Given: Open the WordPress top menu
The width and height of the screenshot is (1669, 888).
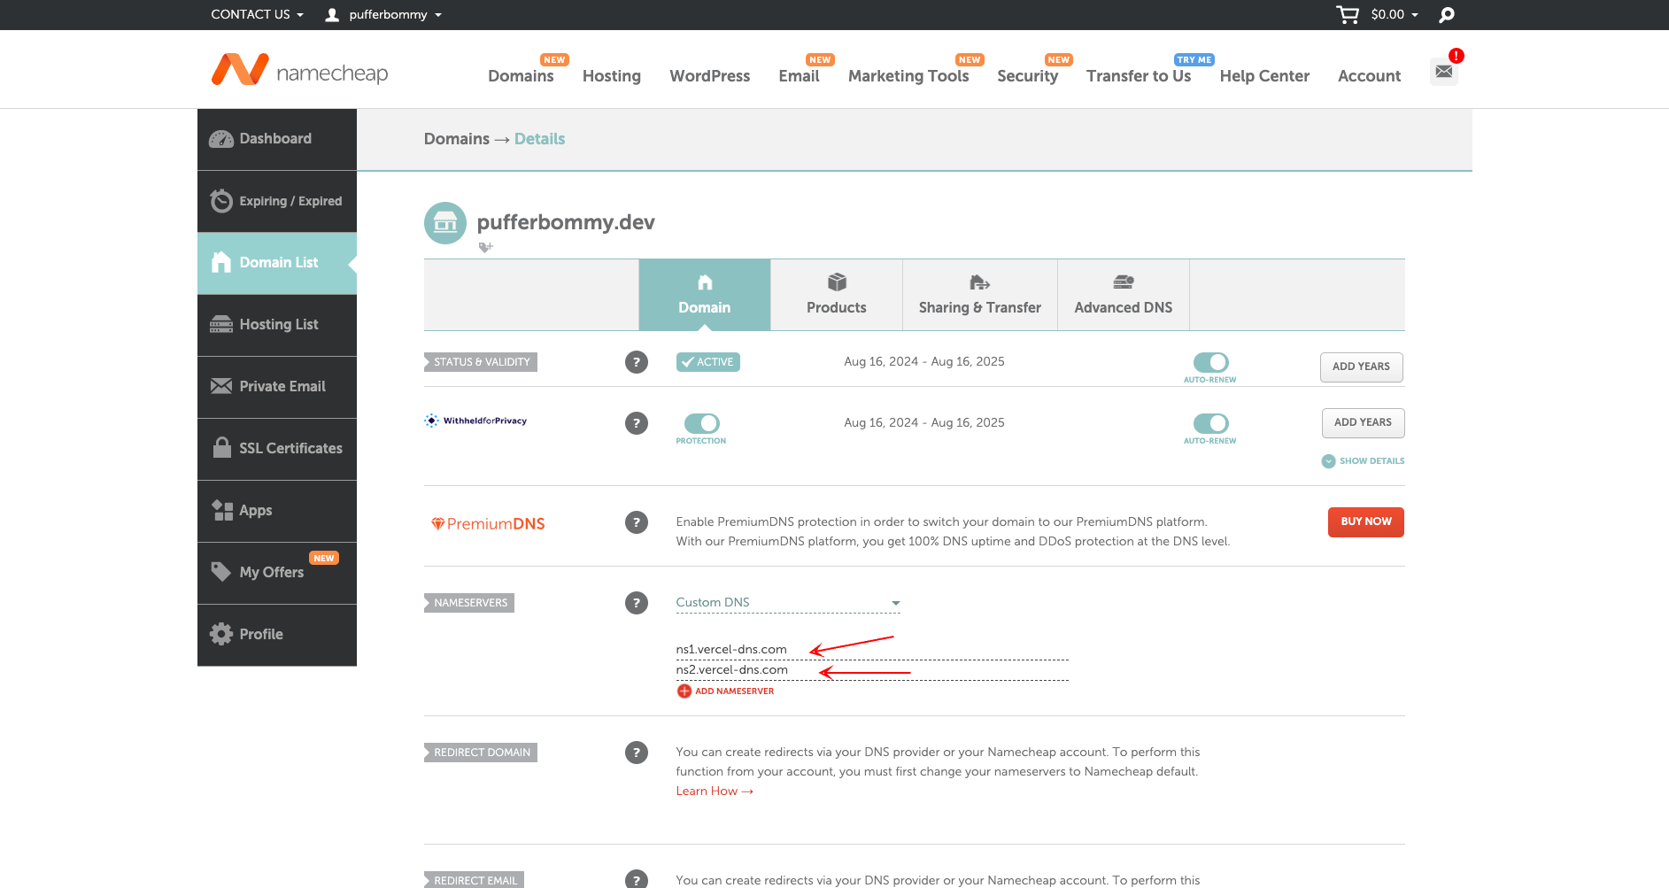Looking at the screenshot, I should click(x=710, y=76).
